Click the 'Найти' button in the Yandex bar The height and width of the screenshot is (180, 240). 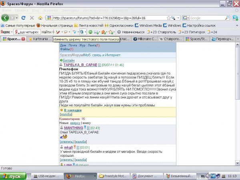(46, 32)
